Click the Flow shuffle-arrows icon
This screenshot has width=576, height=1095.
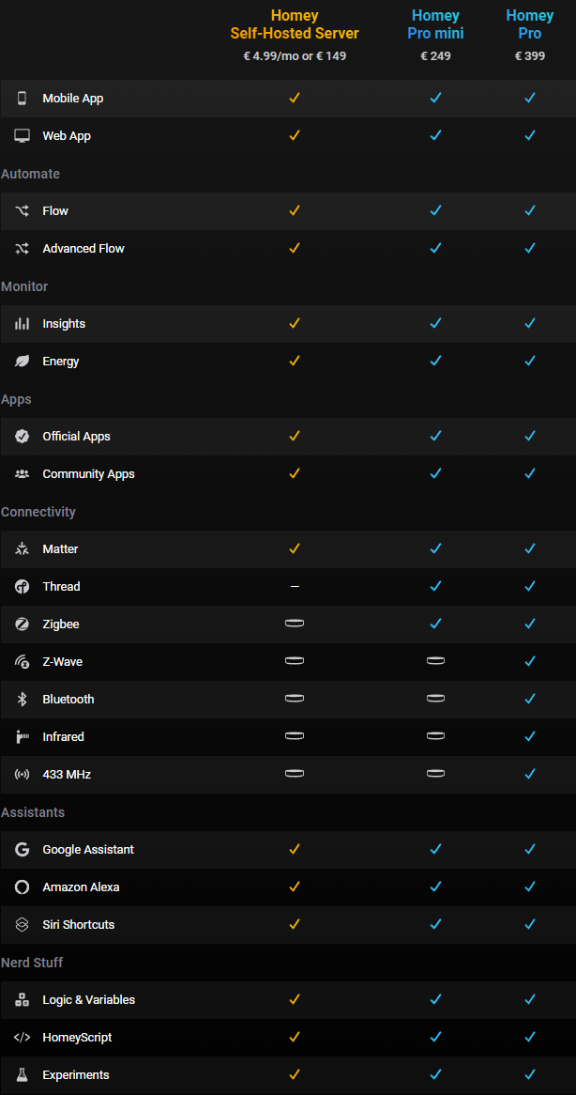pos(22,211)
